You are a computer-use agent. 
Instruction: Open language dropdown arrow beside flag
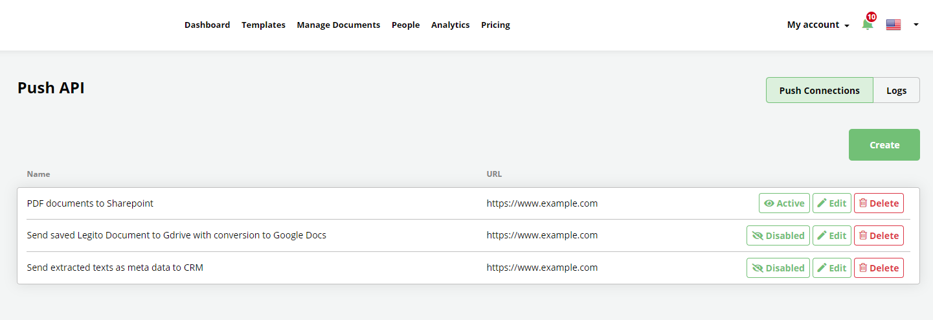[x=916, y=25]
